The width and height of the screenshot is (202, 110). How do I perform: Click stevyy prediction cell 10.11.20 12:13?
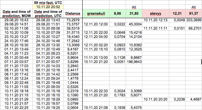[156, 20]
